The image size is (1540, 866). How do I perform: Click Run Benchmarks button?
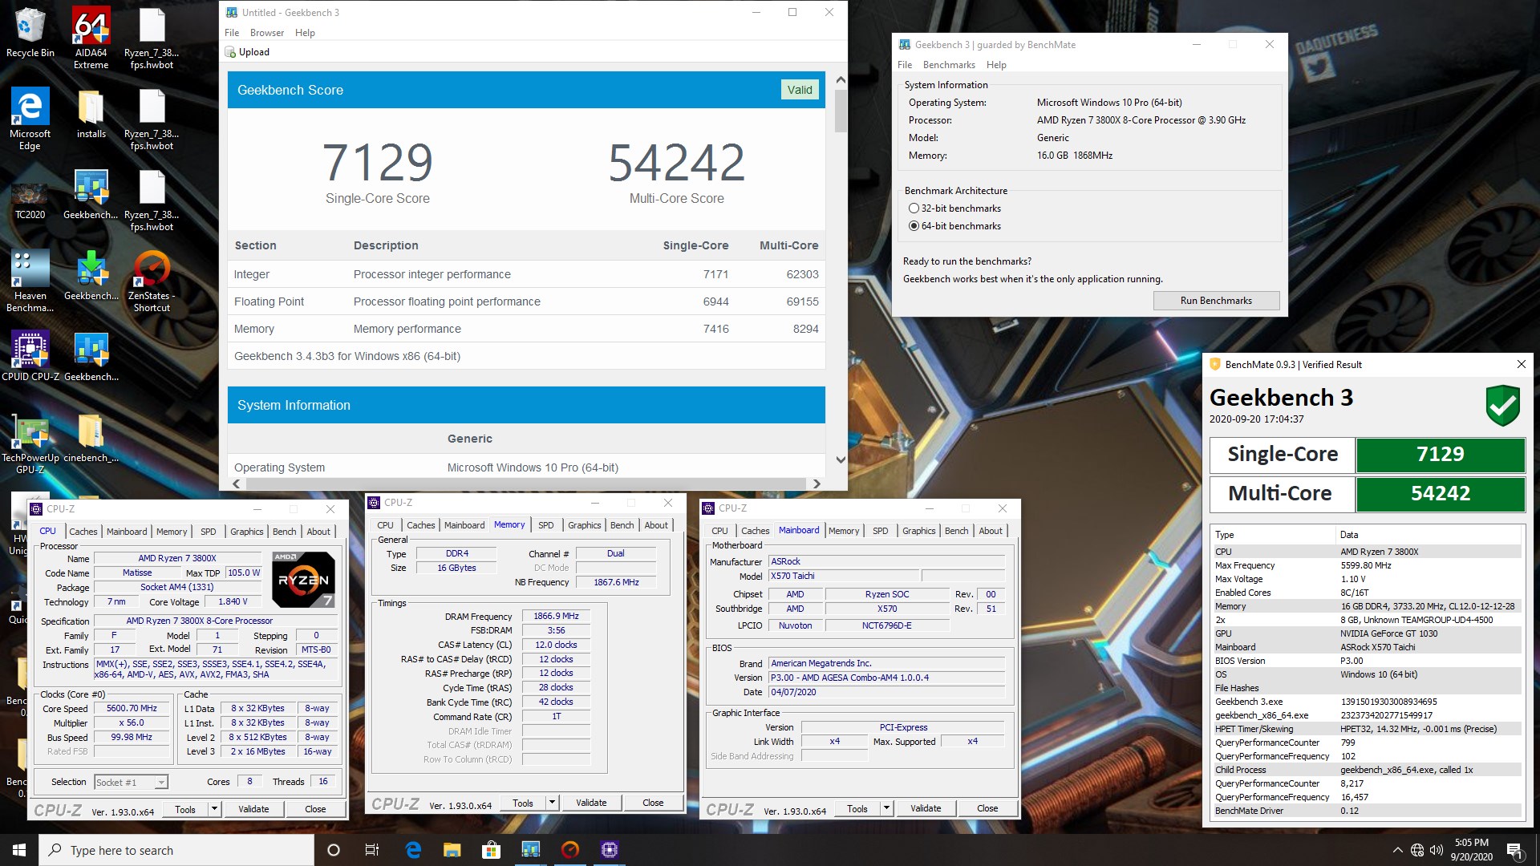[x=1216, y=301]
